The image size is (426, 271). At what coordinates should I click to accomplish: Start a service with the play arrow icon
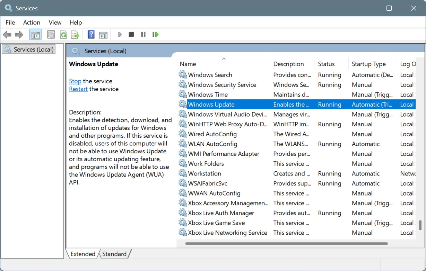click(x=120, y=34)
